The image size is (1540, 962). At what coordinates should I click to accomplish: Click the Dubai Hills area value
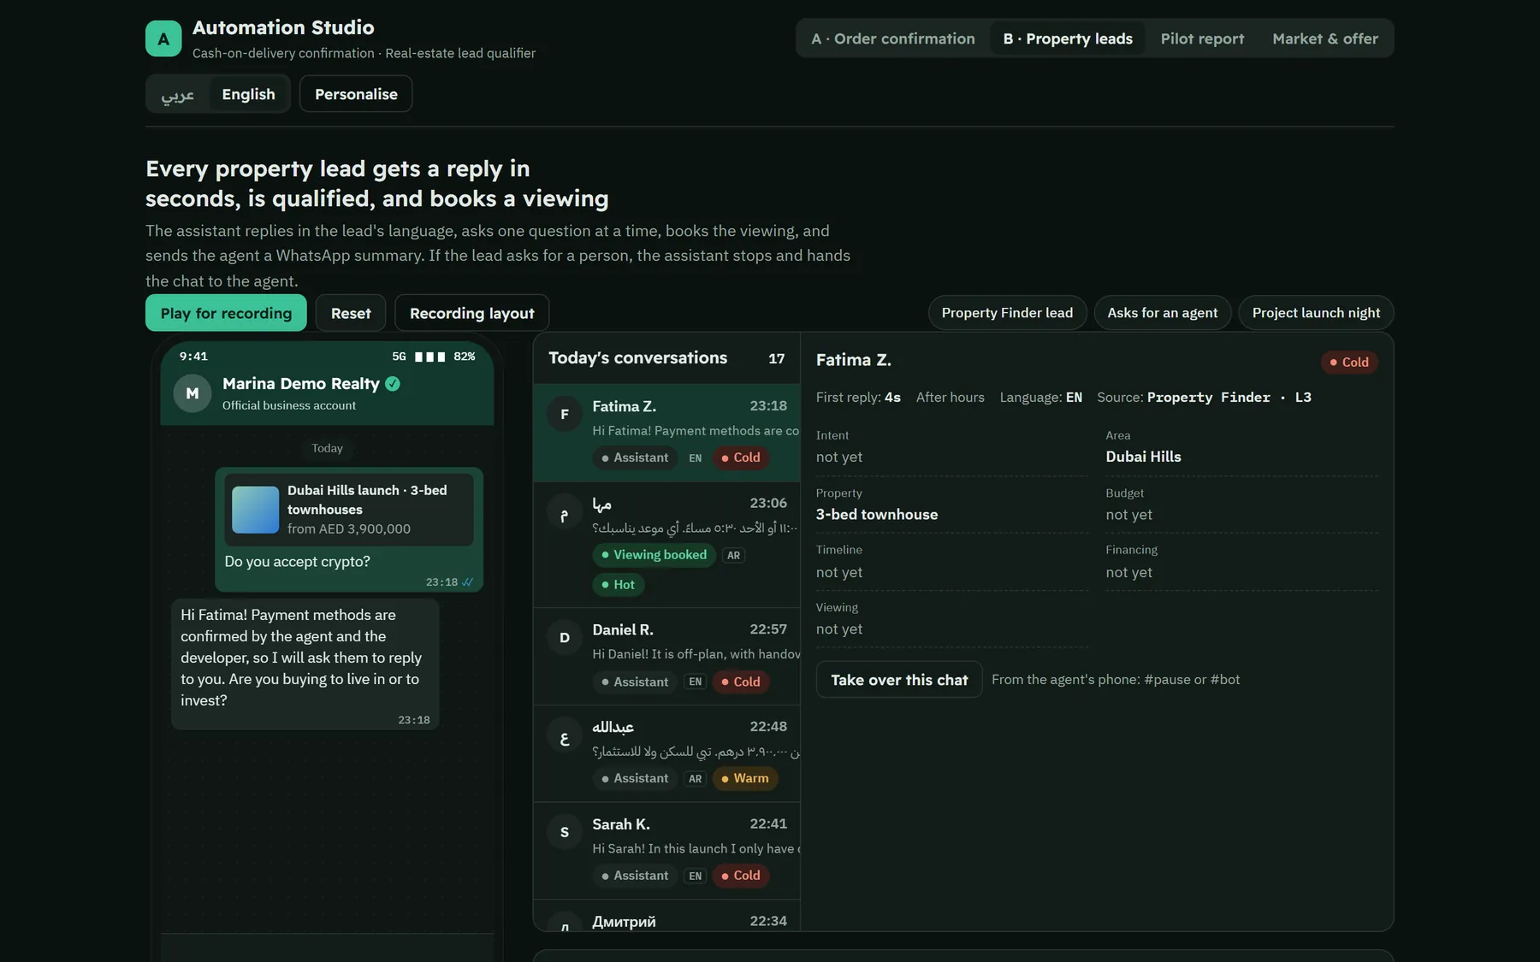click(1143, 457)
